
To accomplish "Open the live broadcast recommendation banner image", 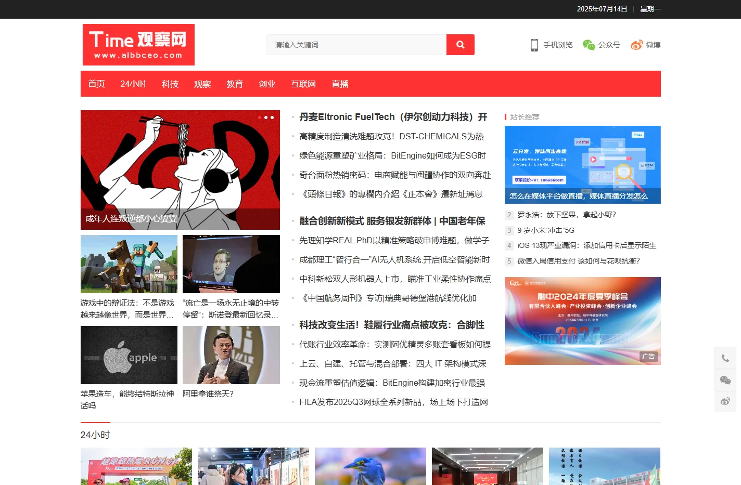I will point(583,165).
